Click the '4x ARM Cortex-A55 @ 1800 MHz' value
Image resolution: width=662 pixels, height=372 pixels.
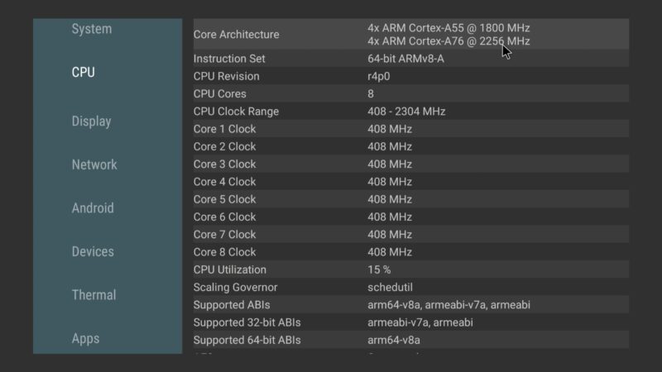point(449,28)
